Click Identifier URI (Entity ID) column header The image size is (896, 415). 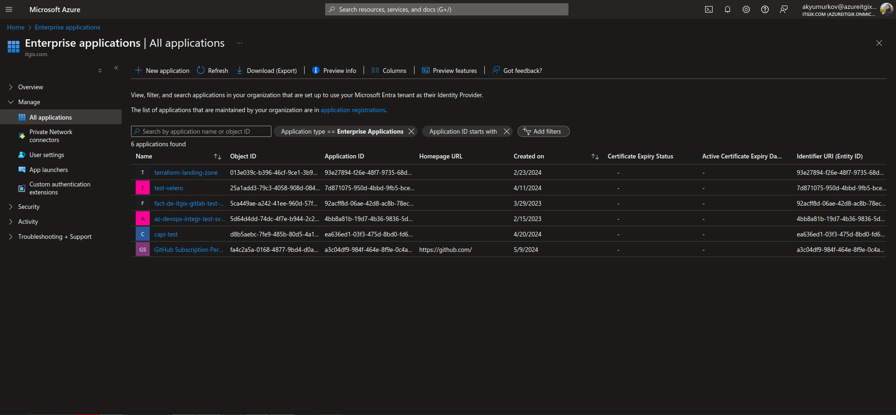click(x=830, y=156)
